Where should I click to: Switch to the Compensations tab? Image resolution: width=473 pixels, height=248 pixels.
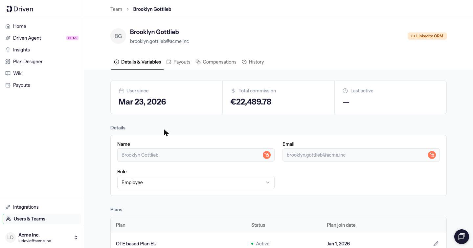click(x=216, y=62)
